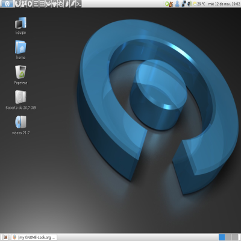Click the show desktop button in bottom panel
This screenshot has width=241, height=241.
pyautogui.click(x=5, y=237)
